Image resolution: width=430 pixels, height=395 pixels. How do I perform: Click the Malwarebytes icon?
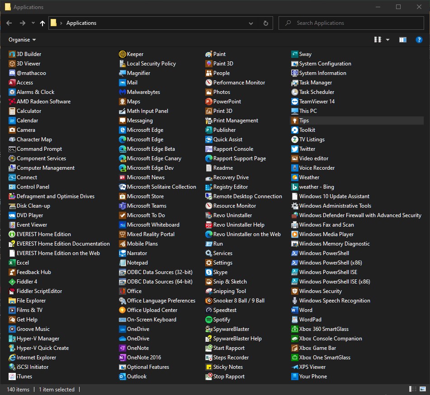[123, 92]
